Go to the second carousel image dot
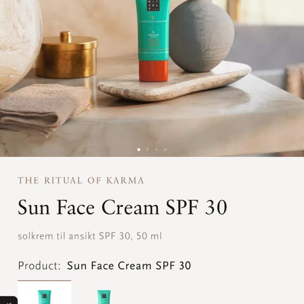This screenshot has height=304, width=304. tap(148, 149)
